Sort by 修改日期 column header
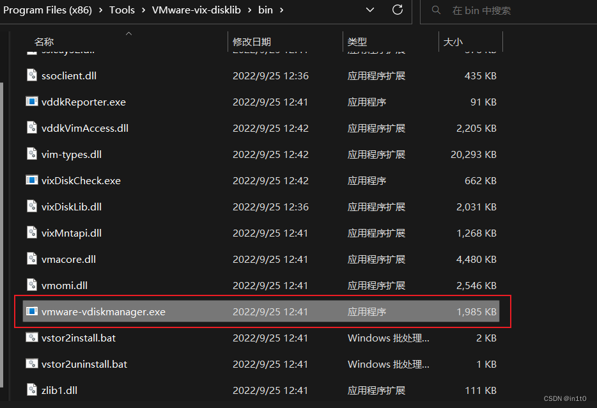Image resolution: width=597 pixels, height=408 pixels. pyautogui.click(x=252, y=42)
